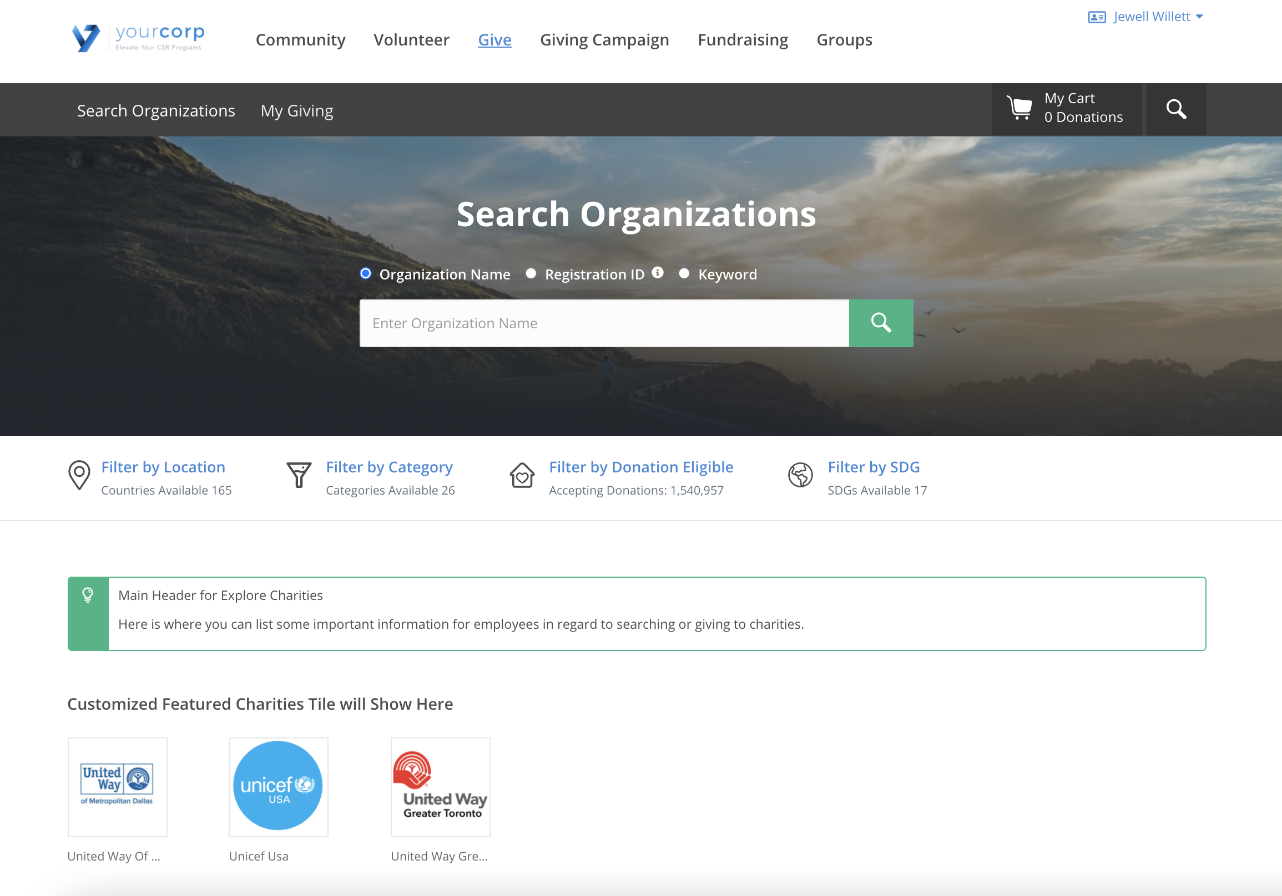The image size is (1282, 896).
Task: Click the Filter by SDG link
Action: click(874, 466)
